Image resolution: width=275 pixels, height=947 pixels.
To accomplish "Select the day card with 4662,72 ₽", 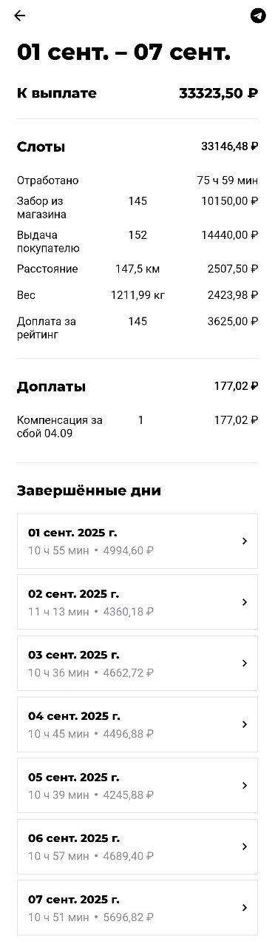I will 137,664.
